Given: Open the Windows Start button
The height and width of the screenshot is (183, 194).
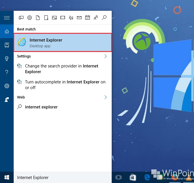Looking at the screenshot, I should (7, 177).
